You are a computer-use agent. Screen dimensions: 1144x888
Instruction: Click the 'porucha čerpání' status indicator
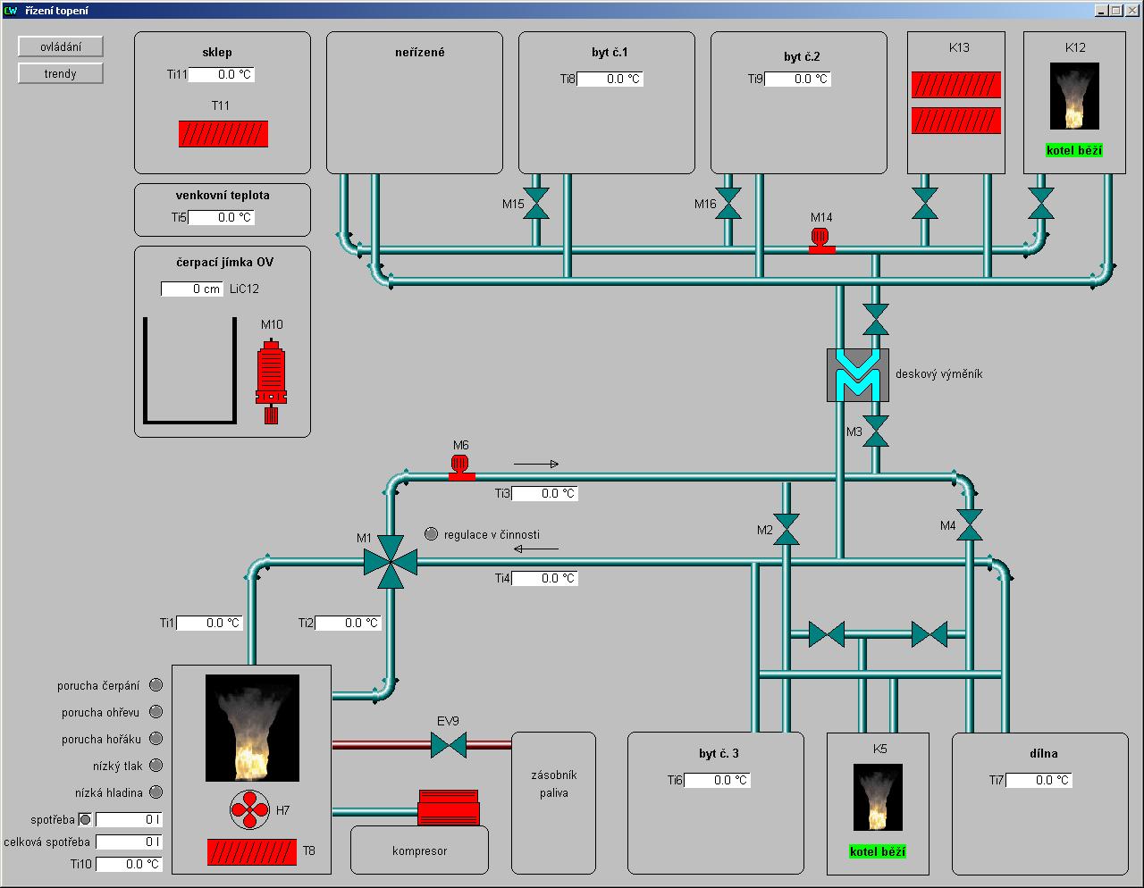(x=156, y=685)
